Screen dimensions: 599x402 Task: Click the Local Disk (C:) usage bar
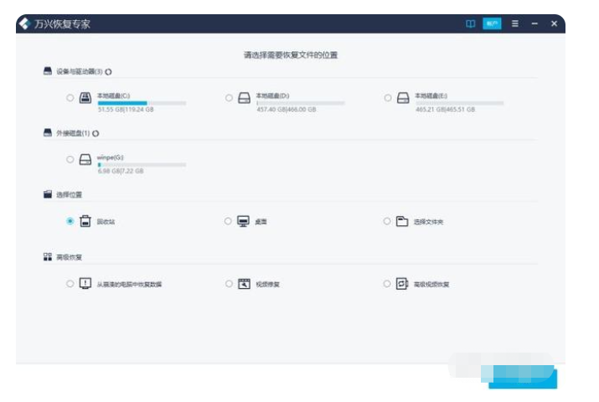click(x=141, y=103)
